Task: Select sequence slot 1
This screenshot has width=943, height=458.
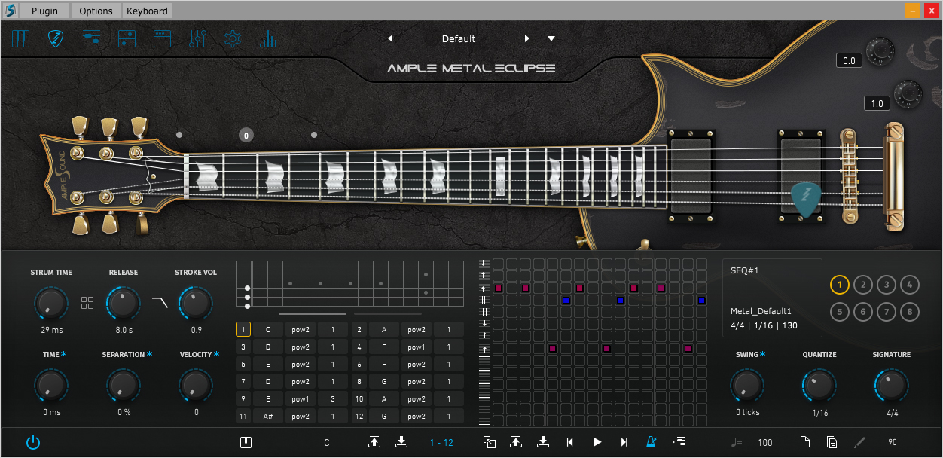Action: [x=840, y=285]
